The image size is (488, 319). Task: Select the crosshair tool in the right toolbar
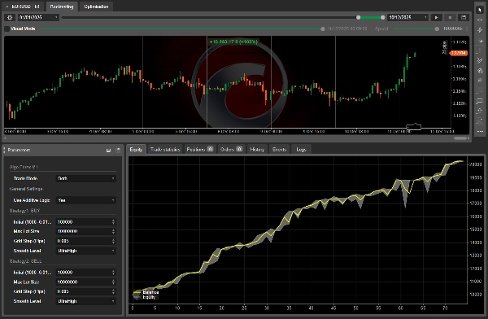click(x=480, y=20)
